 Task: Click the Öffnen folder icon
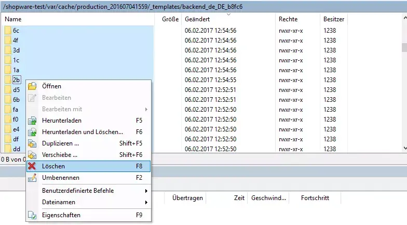coord(32,86)
